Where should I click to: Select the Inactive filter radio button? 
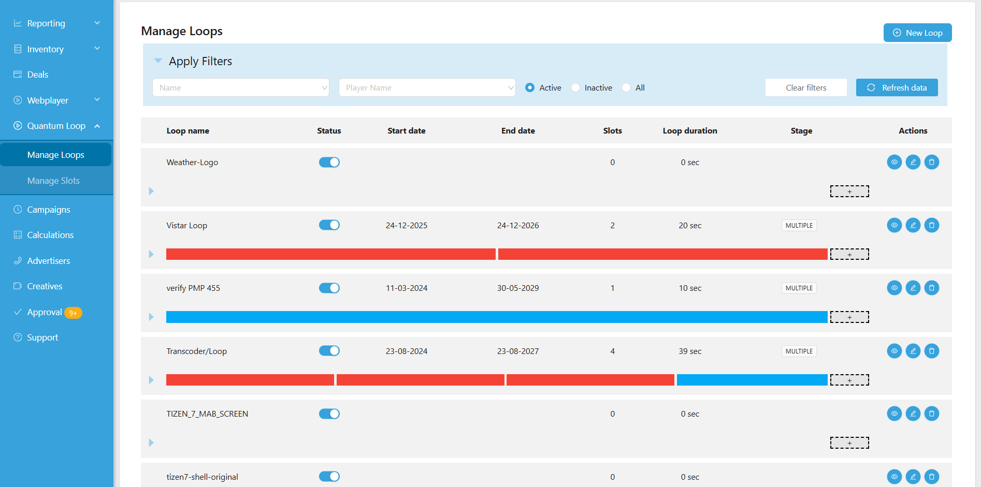575,88
